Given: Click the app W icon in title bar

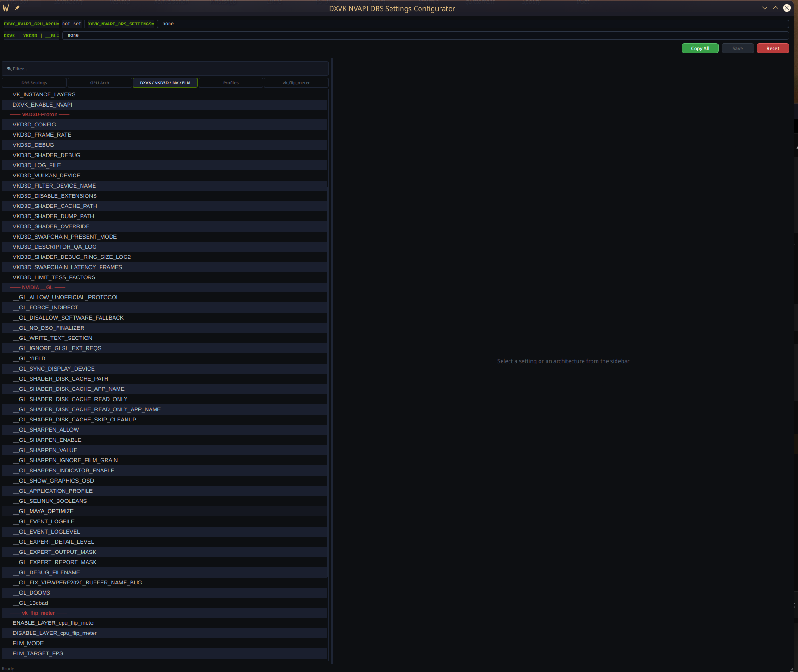Looking at the screenshot, I should click(x=6, y=8).
